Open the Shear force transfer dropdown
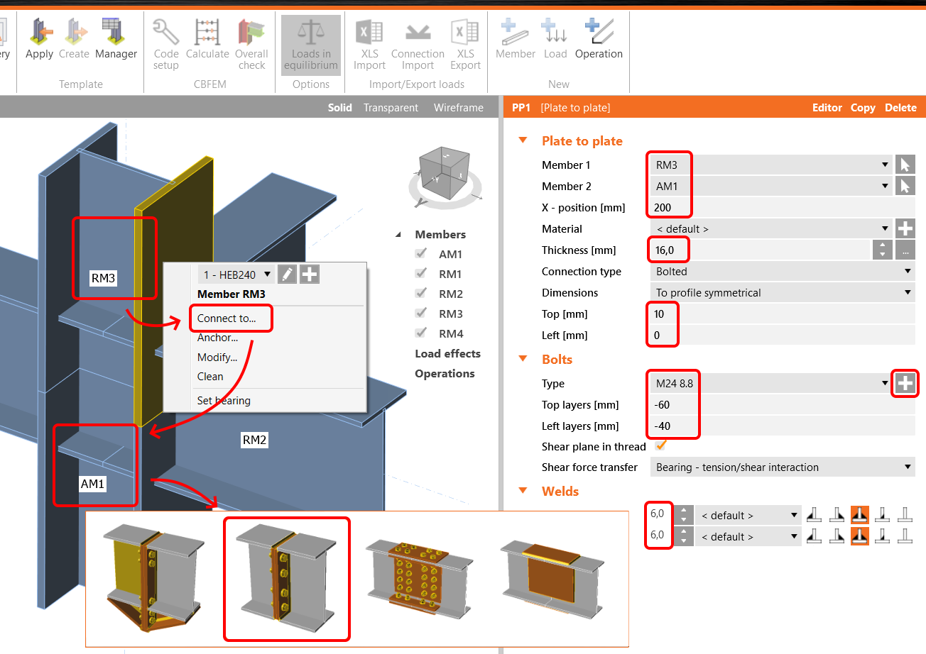The image size is (926, 654). (x=781, y=467)
